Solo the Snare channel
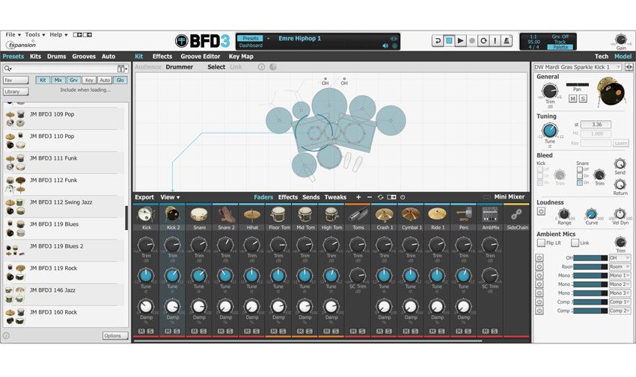 [204, 331]
